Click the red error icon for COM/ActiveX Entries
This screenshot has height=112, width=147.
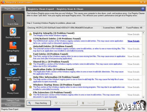click(x=30, y=41)
